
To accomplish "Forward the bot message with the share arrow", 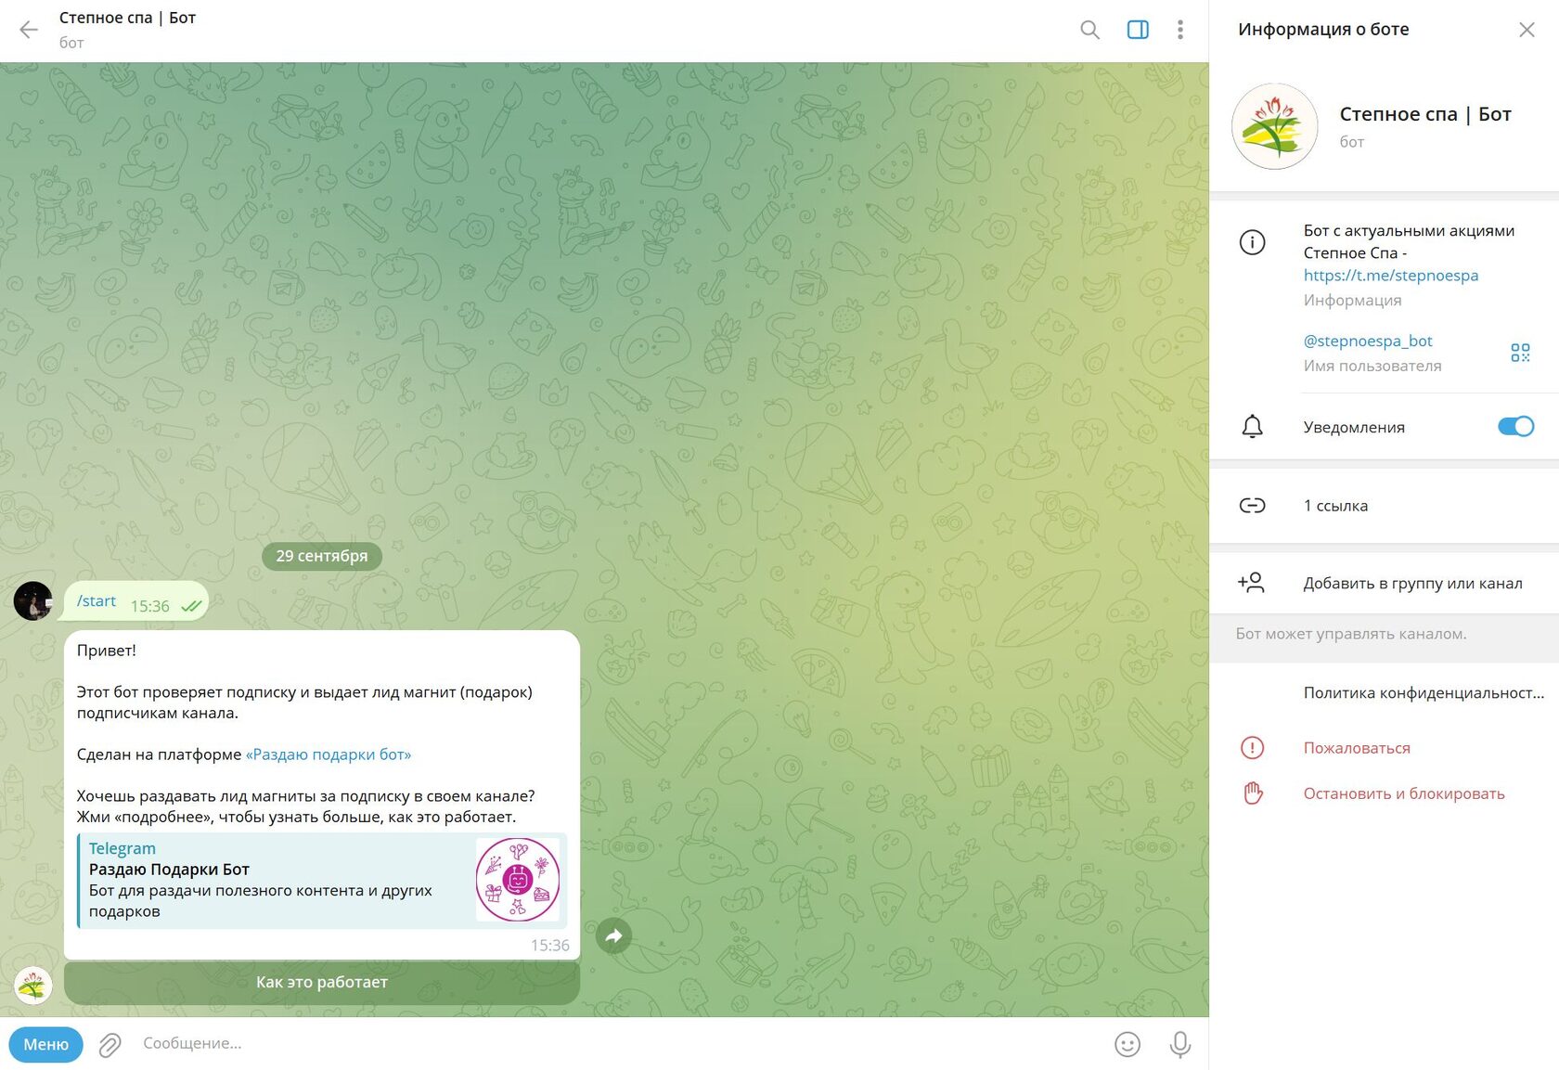I will 613,936.
